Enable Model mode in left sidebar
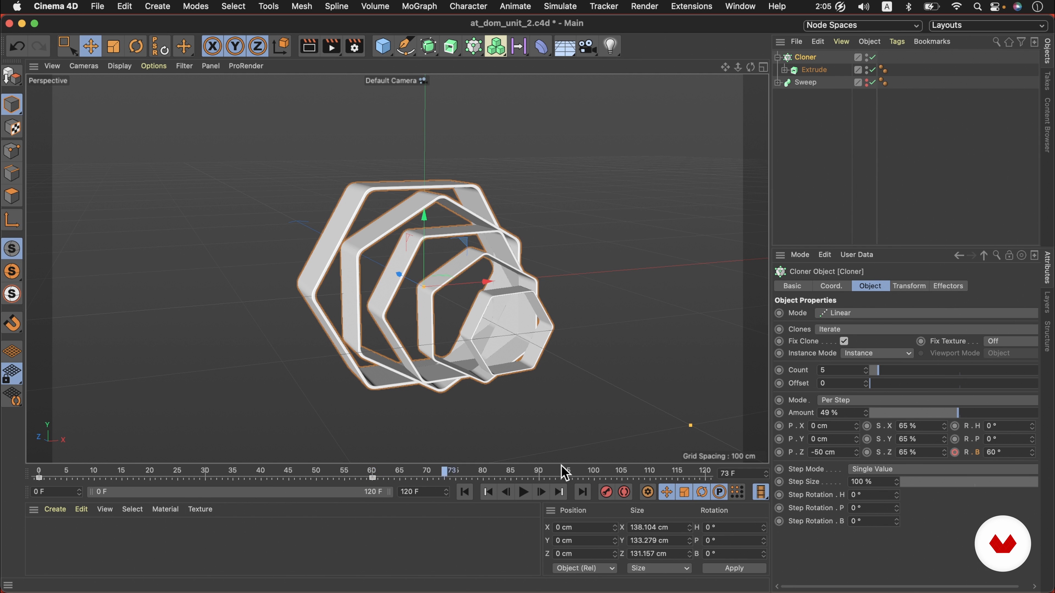The image size is (1055, 593). point(12,104)
